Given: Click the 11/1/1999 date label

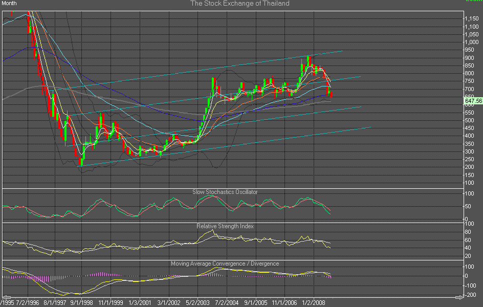Looking at the screenshot, I should tap(111, 303).
